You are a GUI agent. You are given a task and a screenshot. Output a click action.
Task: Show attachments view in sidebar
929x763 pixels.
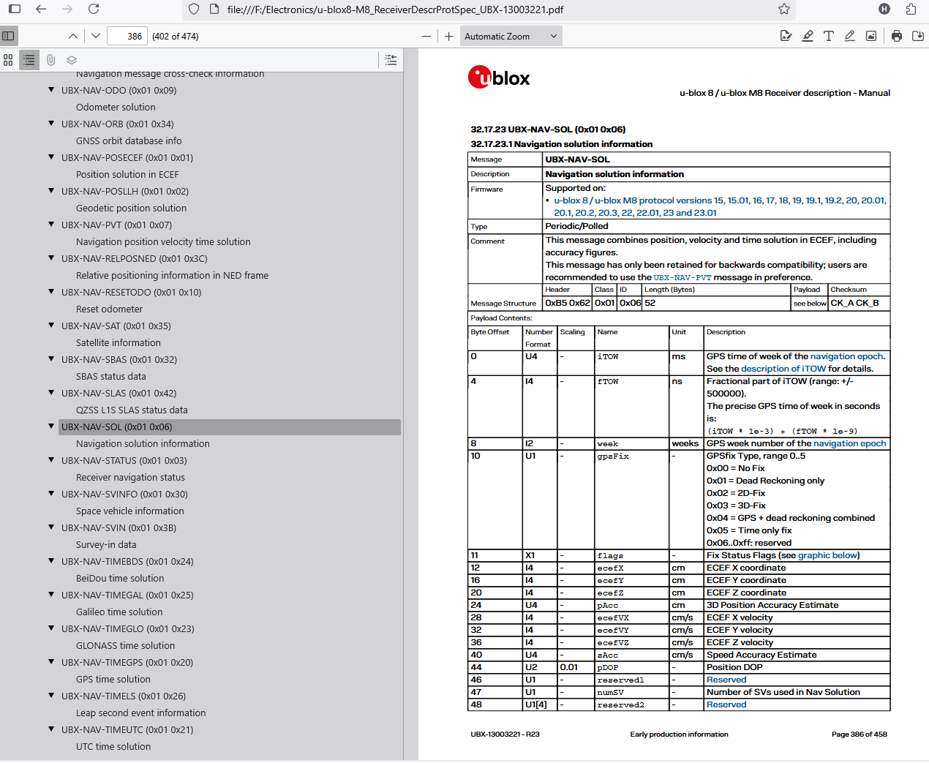coord(50,60)
